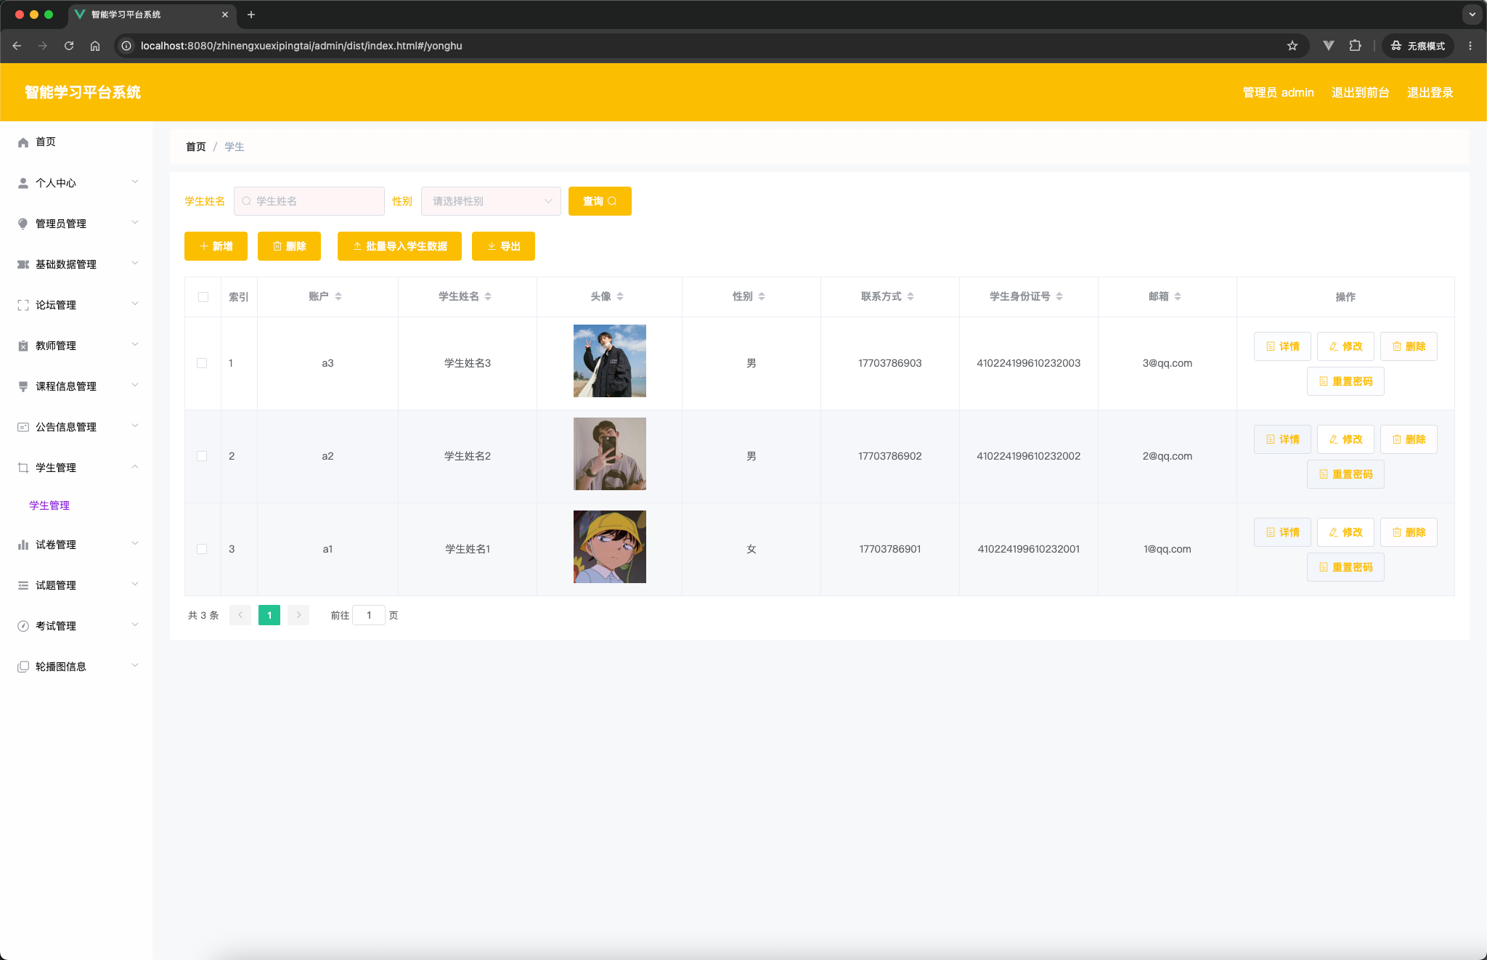The height and width of the screenshot is (960, 1487).
Task: Click 删除 in the row of account a3
Action: tap(1409, 346)
